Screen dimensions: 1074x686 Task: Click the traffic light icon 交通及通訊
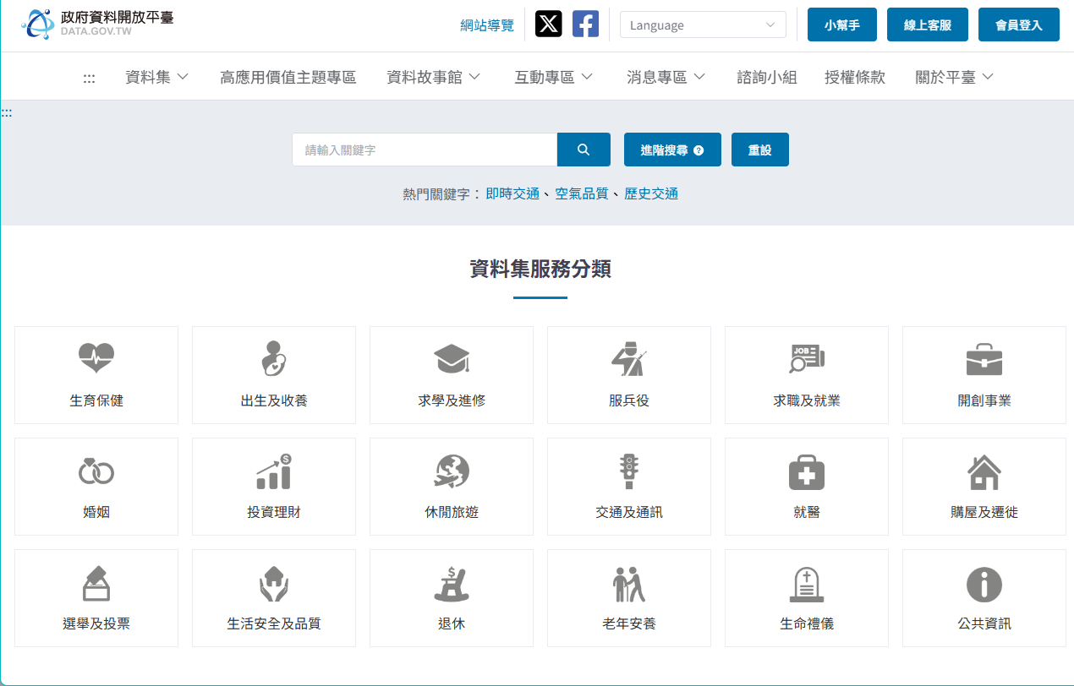629,471
